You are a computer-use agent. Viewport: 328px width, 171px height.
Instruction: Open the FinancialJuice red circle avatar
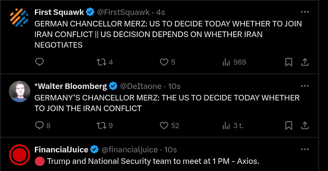tap(19, 155)
